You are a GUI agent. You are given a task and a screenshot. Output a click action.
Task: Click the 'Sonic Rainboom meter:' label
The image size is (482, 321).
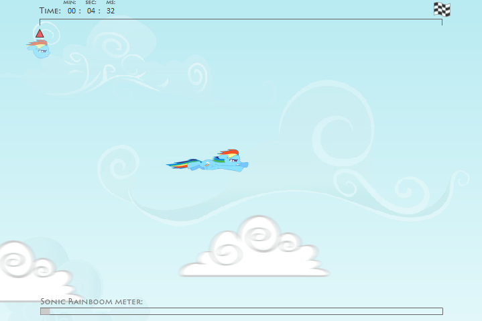92,302
